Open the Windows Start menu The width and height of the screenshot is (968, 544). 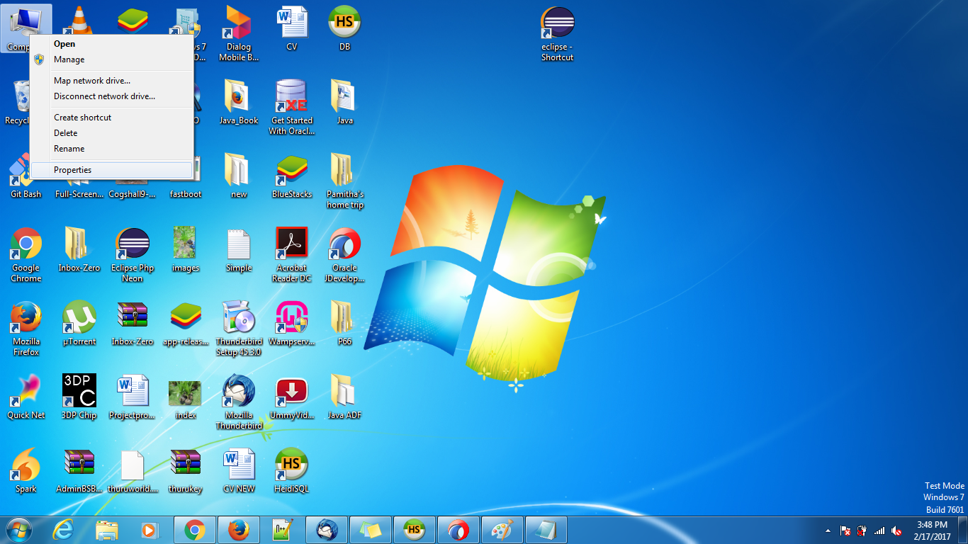[x=18, y=530]
